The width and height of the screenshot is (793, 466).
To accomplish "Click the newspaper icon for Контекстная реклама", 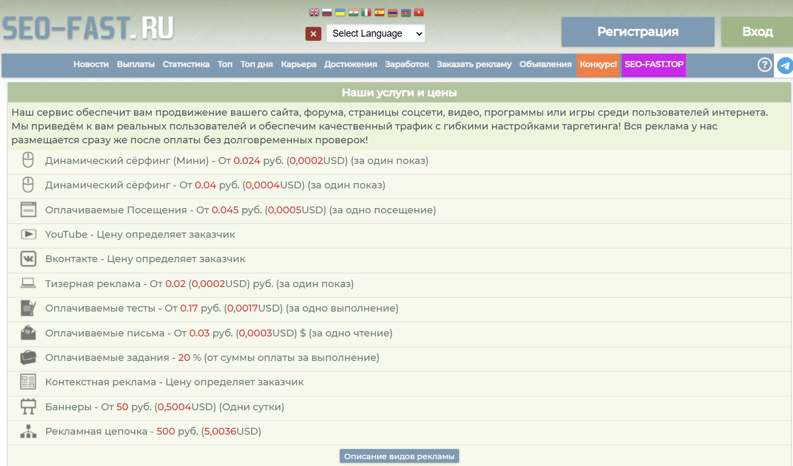I will tap(28, 382).
